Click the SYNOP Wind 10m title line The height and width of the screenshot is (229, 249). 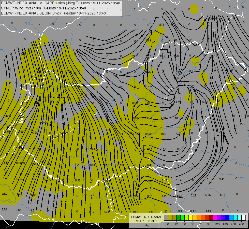[x=43, y=8]
